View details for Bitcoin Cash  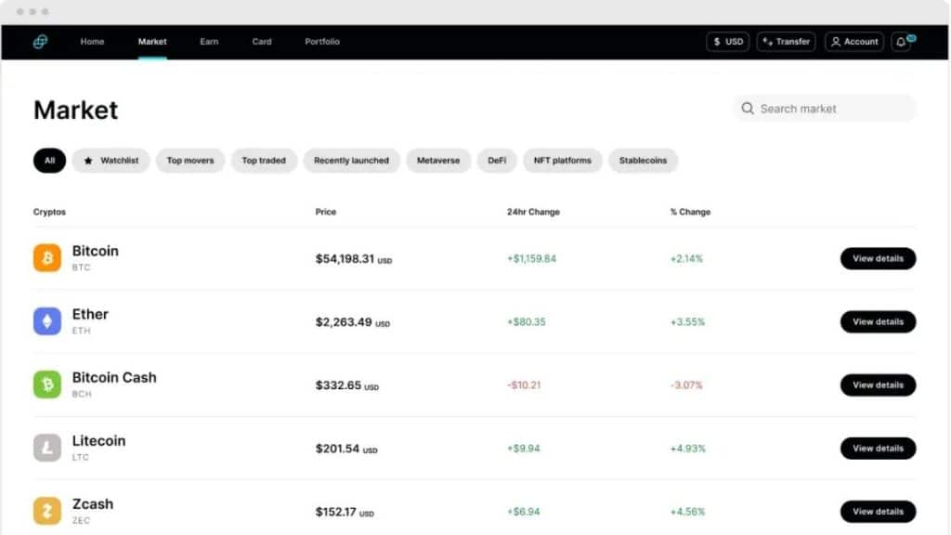[x=878, y=385]
